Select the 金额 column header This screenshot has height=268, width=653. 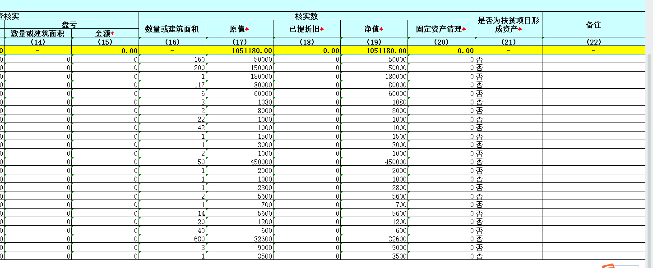(105, 33)
